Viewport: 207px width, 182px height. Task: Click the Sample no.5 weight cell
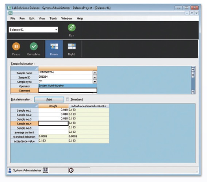[53, 128]
